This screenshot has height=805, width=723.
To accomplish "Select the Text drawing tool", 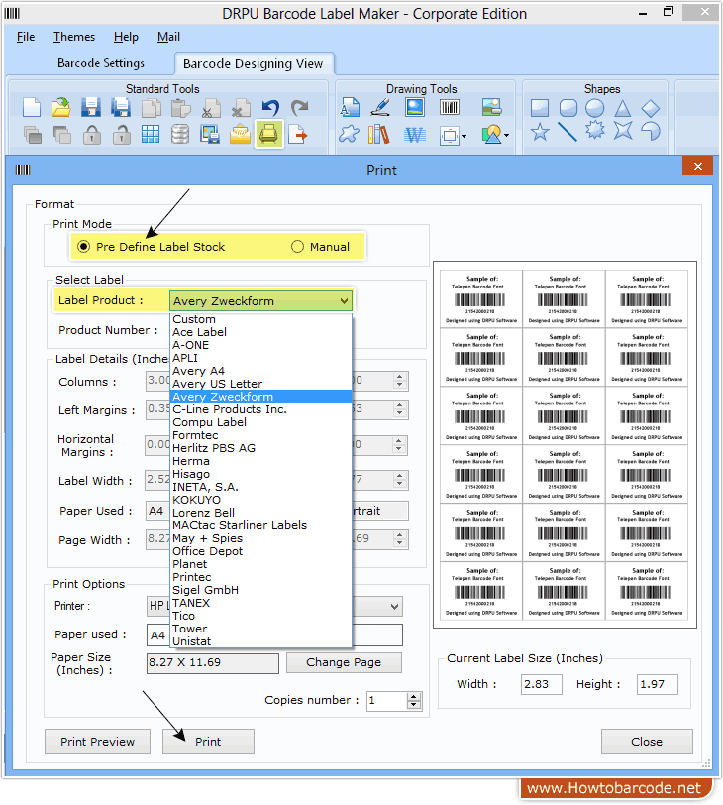I will tap(350, 108).
